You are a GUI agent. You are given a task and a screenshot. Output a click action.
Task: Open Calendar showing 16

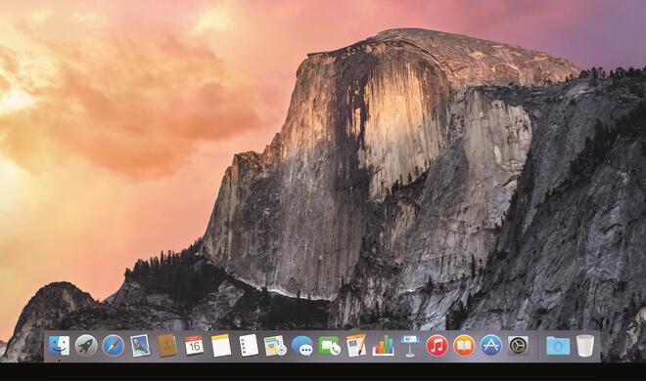(194, 346)
